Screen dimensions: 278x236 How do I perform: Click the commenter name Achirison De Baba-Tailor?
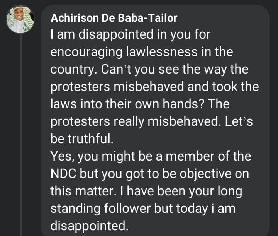click(x=114, y=18)
